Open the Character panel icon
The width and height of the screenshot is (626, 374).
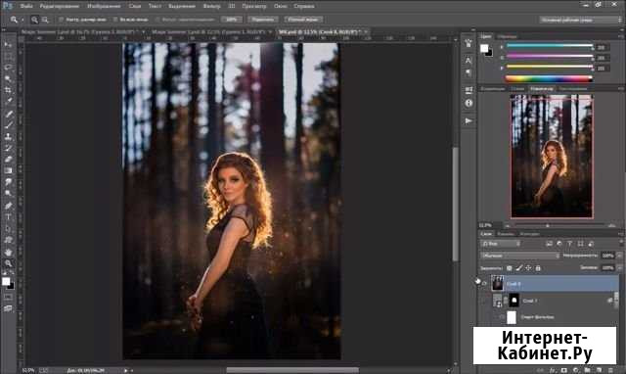(469, 61)
